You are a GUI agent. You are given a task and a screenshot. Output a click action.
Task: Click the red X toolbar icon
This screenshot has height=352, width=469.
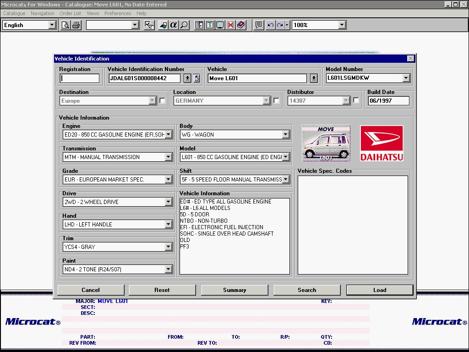pyautogui.click(x=230, y=25)
